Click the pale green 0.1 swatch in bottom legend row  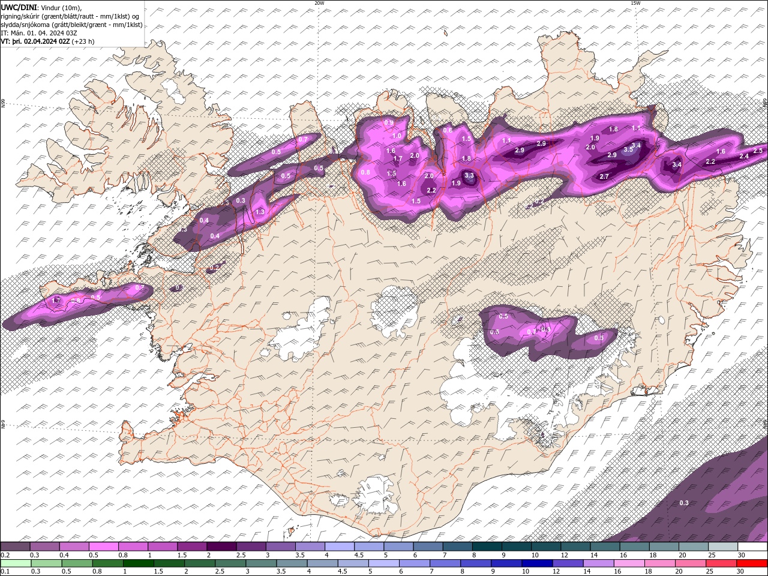pos(15,563)
